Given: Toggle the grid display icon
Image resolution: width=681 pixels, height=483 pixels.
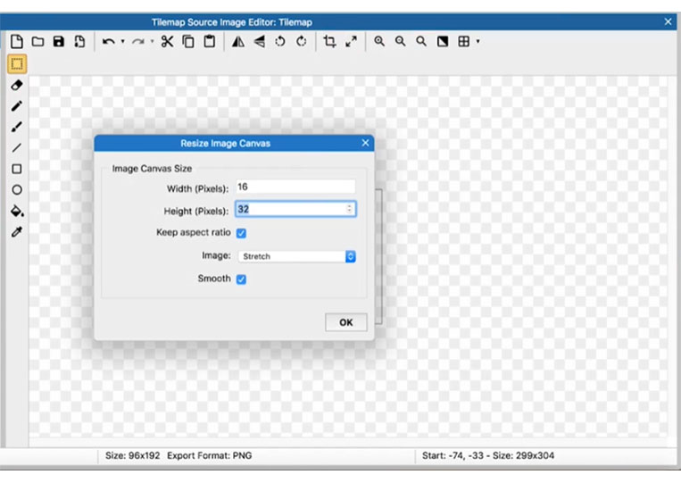Looking at the screenshot, I should [x=464, y=42].
